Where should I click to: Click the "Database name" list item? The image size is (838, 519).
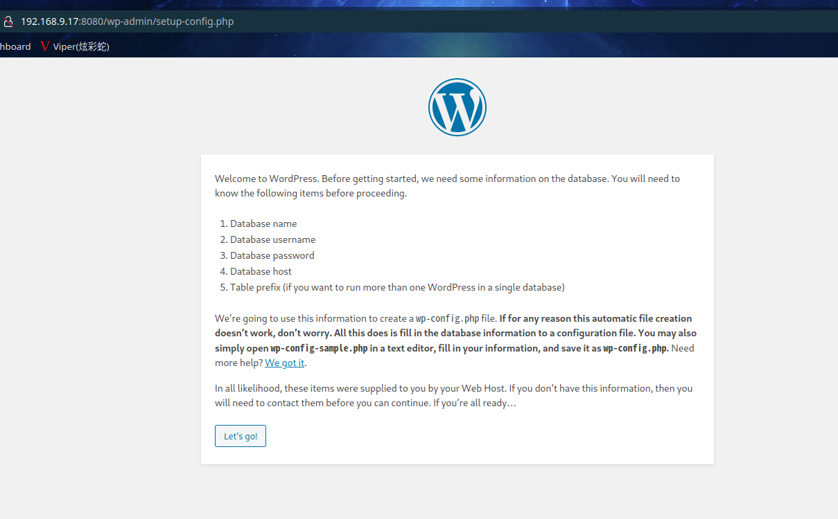click(x=263, y=224)
